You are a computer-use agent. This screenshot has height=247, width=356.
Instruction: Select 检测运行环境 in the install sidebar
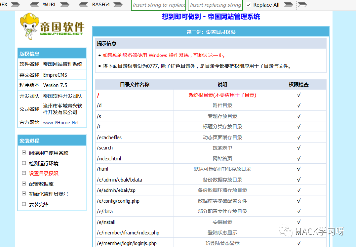tap(43, 163)
